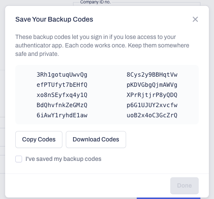214x199 pixels.
Task: Click the Copy Codes button
Action: (39, 139)
